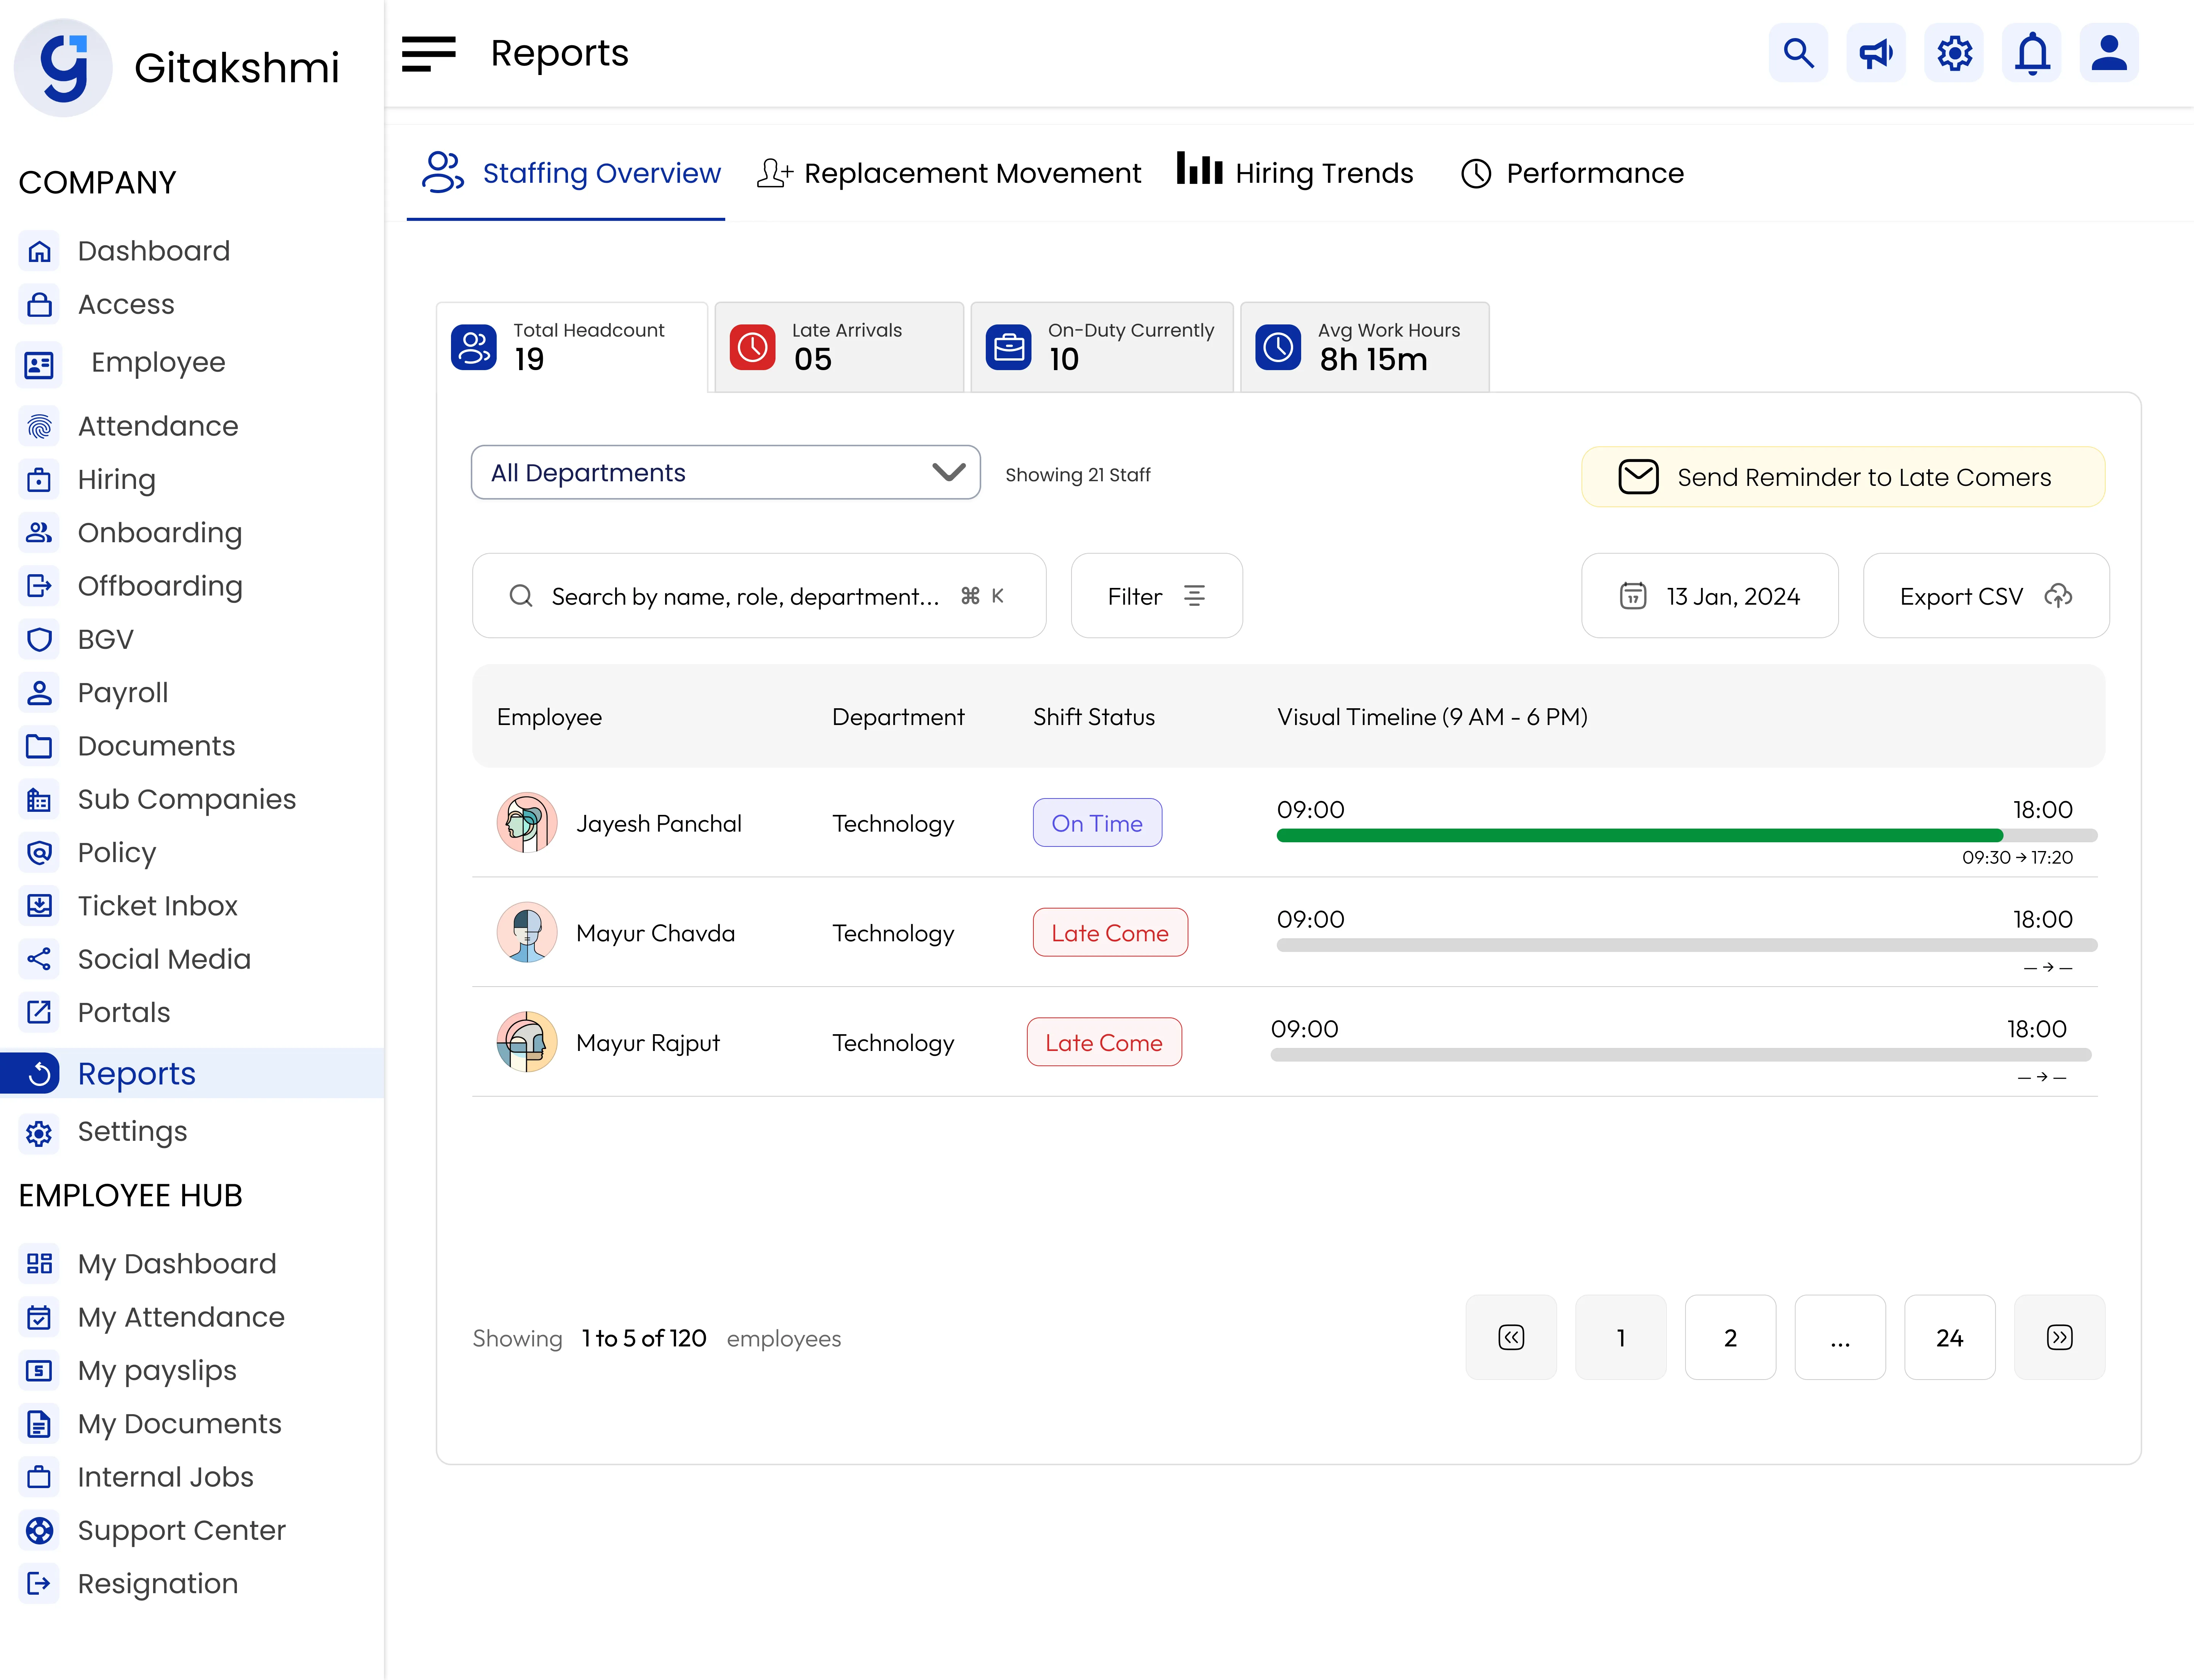Viewport: 2194px width, 1680px height.
Task: Click Mayur Chavda's timeline bar
Action: 1687,945
